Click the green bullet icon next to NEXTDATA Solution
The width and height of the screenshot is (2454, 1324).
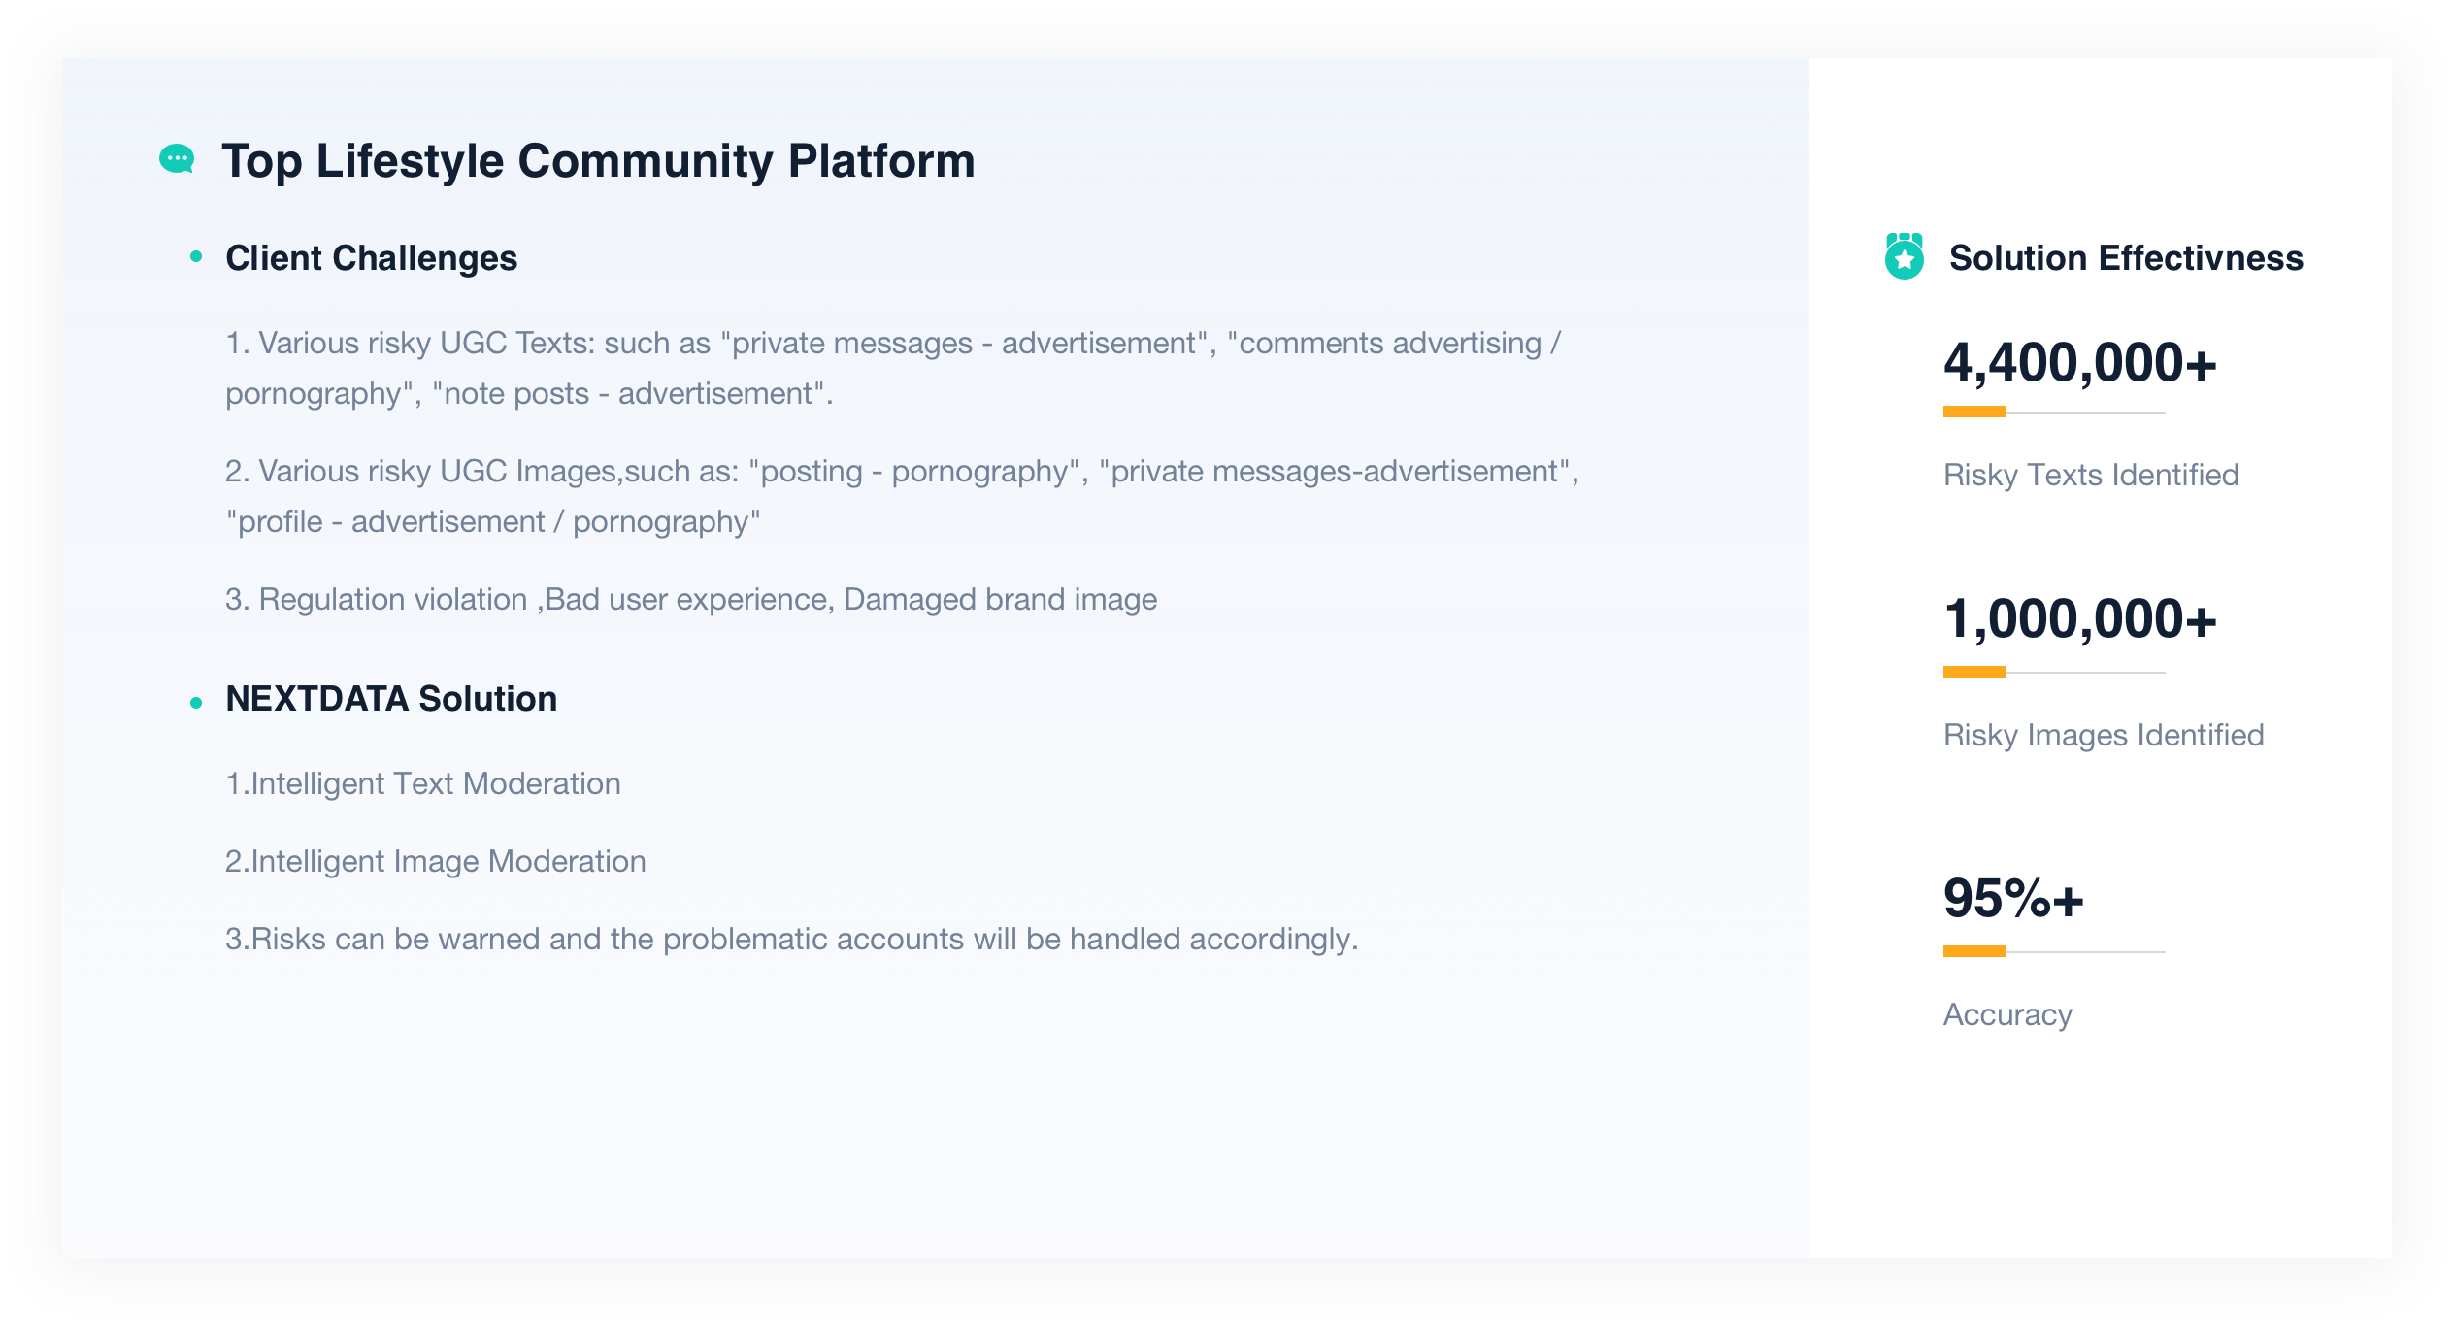point(197,700)
